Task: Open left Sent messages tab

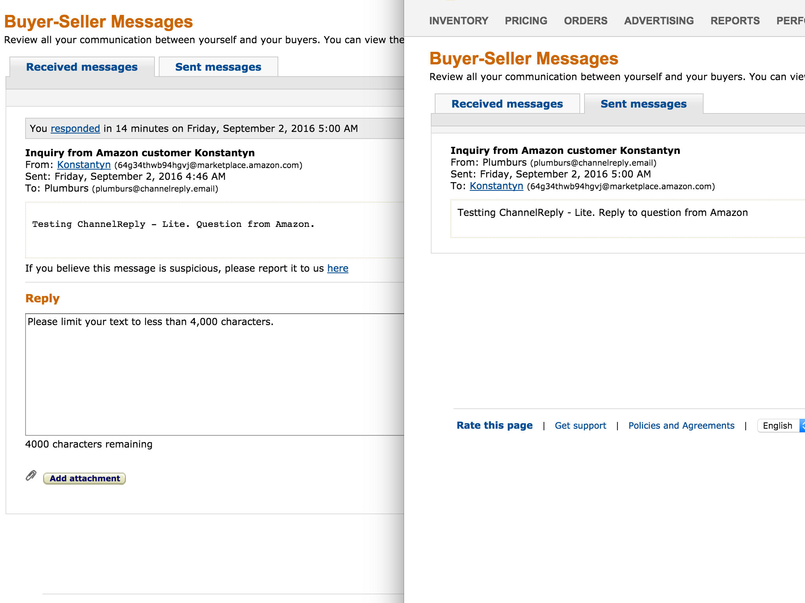Action: (x=218, y=67)
